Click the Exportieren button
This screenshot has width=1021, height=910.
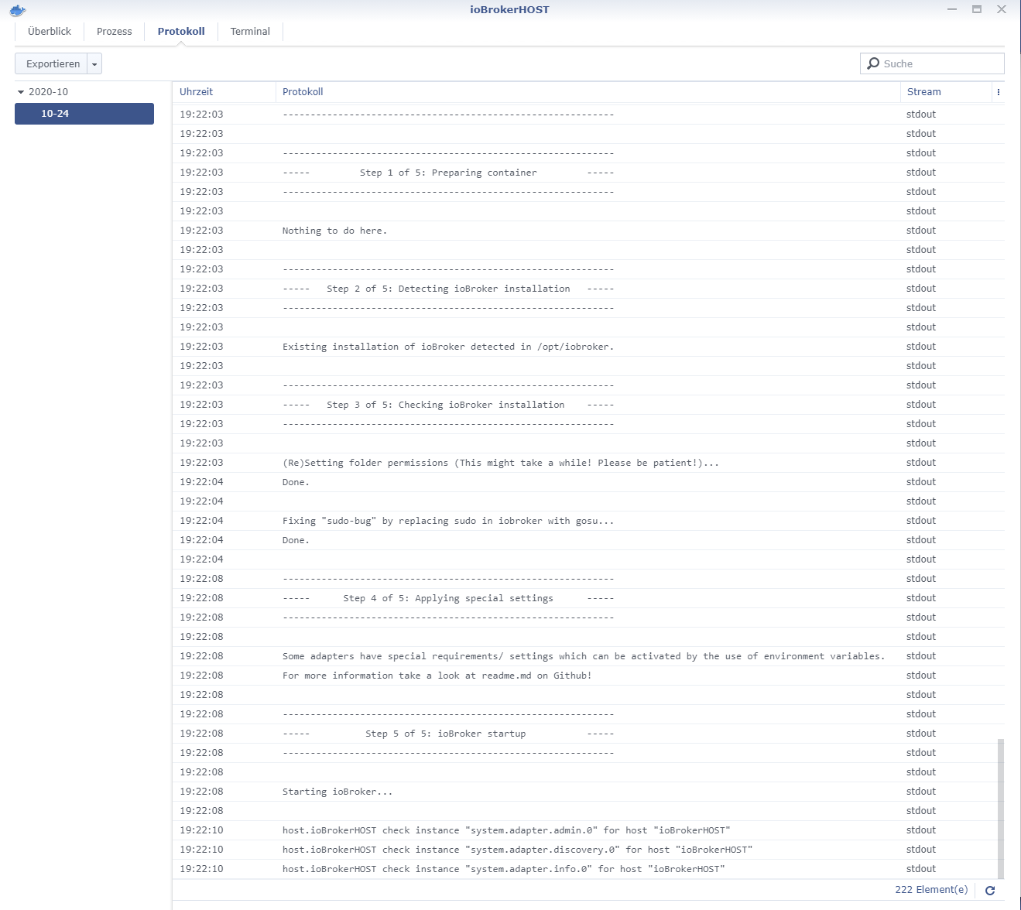click(x=51, y=64)
